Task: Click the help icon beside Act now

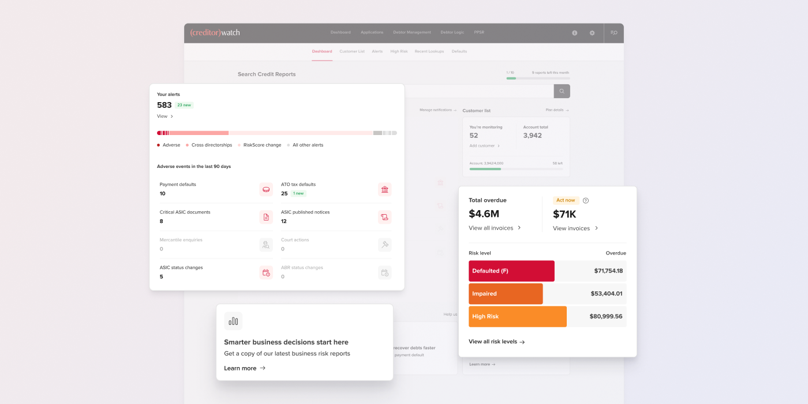Action: pyautogui.click(x=585, y=201)
